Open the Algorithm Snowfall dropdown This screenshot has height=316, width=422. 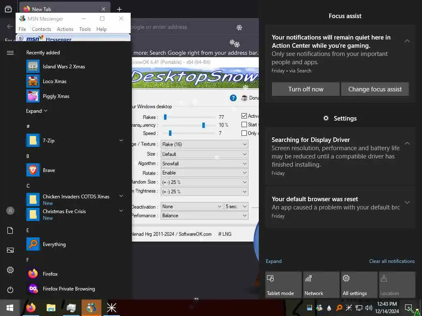coord(204,164)
